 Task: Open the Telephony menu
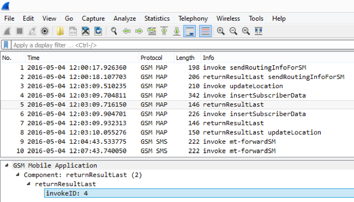coord(193,19)
